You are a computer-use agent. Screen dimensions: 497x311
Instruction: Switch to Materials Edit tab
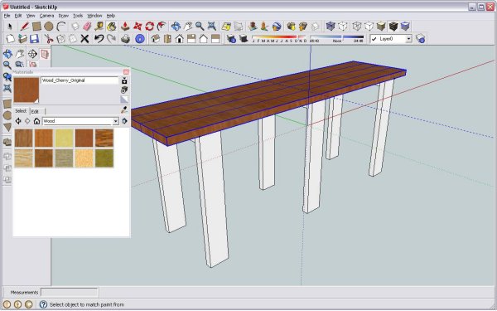click(35, 111)
